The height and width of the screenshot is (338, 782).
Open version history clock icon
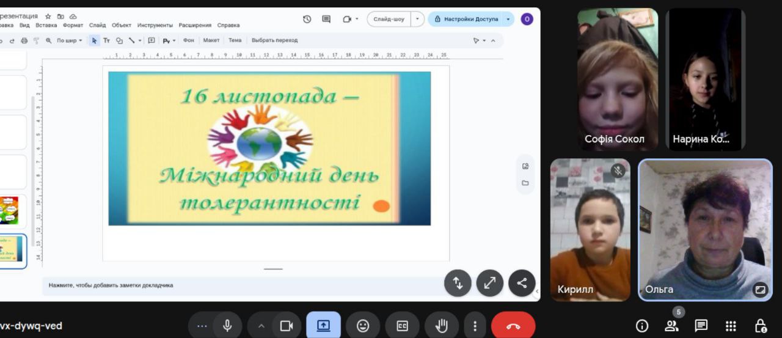point(307,19)
